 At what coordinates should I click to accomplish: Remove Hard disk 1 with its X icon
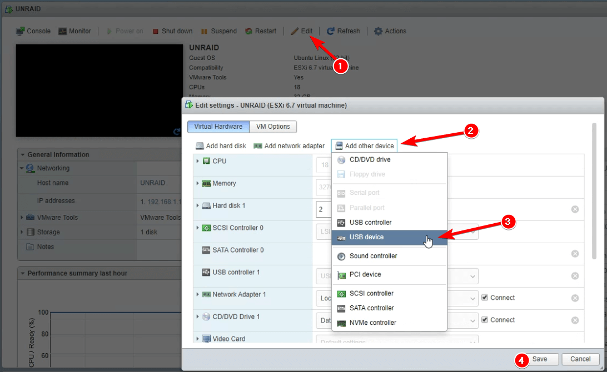click(x=575, y=209)
